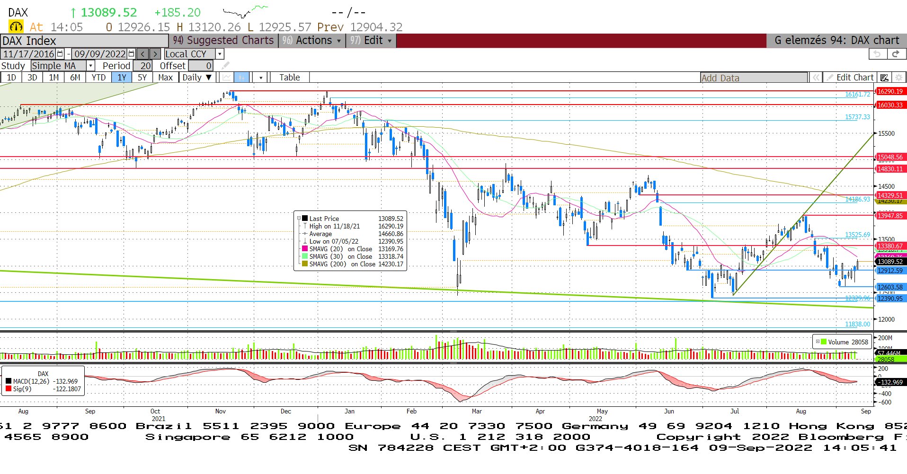Switch to the Table view

click(x=289, y=78)
